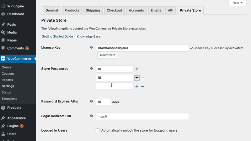Screen dimensions: 251x141
Task: Click Password Expires After help icon
Action: click(x=91, y=101)
